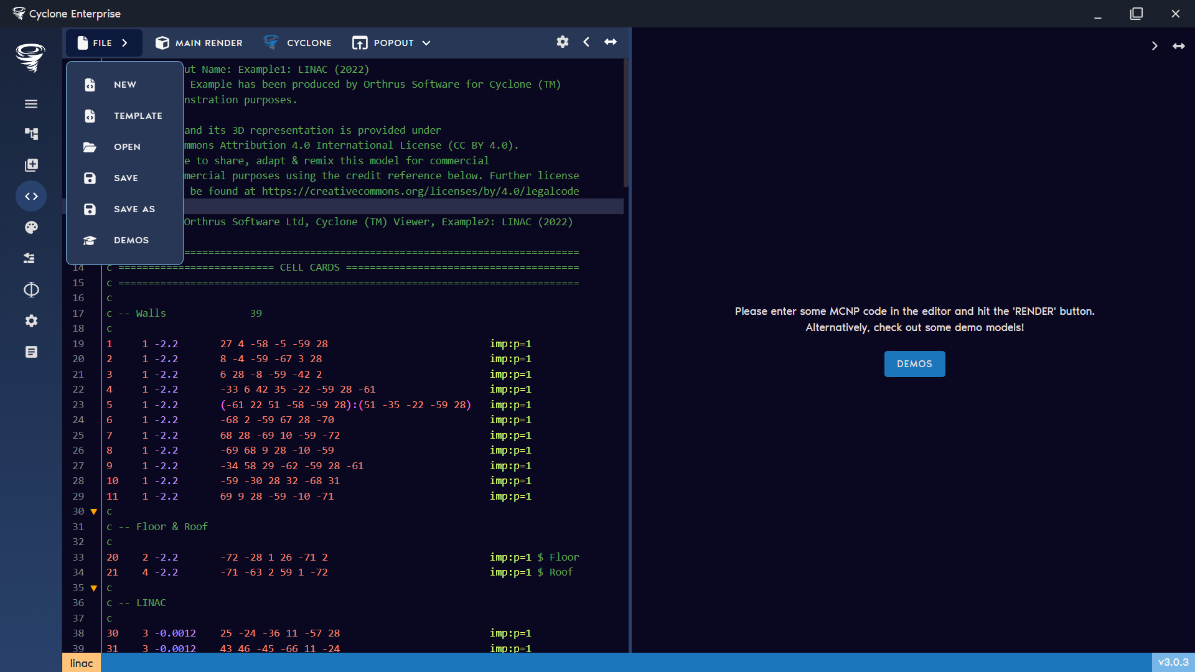
Task: Open the sidebar settings gear
Action: click(31, 320)
